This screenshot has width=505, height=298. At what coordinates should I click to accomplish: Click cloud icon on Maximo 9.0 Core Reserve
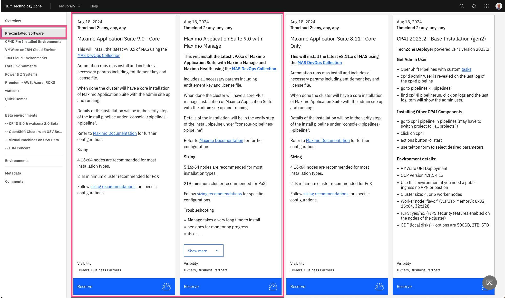point(167,286)
